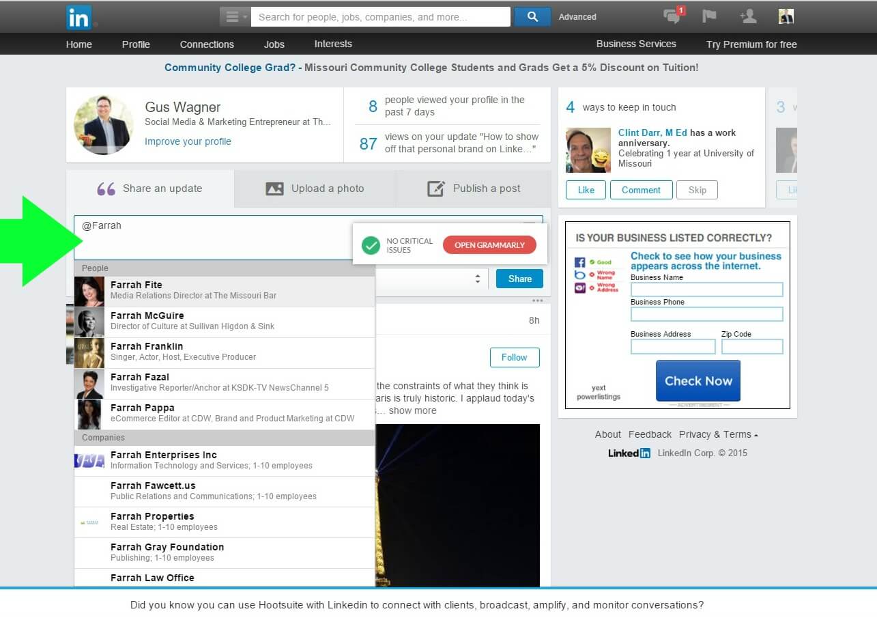877x618 pixels.
Task: Click the blue Share button
Action: click(x=519, y=279)
